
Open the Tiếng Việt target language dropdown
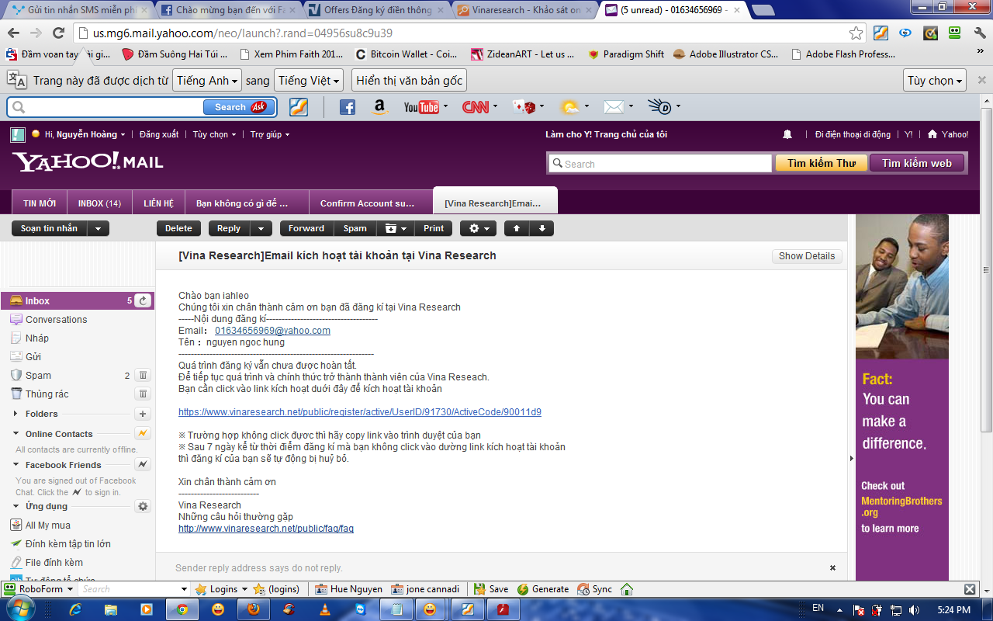point(309,81)
